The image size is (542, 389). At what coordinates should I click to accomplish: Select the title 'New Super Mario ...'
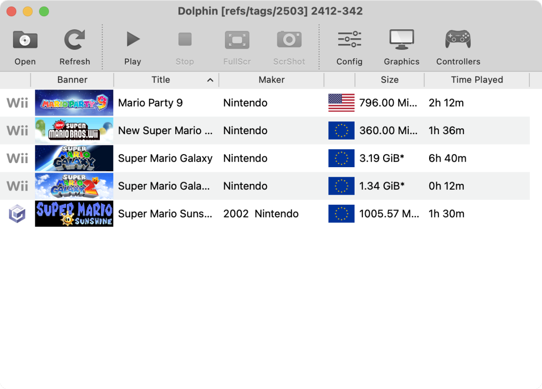point(165,131)
